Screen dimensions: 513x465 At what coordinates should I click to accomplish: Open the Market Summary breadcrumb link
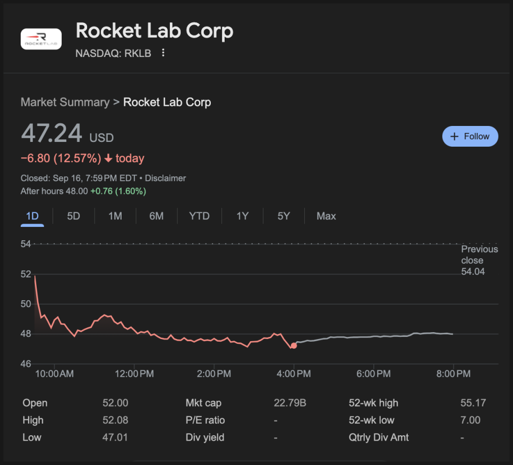click(65, 102)
